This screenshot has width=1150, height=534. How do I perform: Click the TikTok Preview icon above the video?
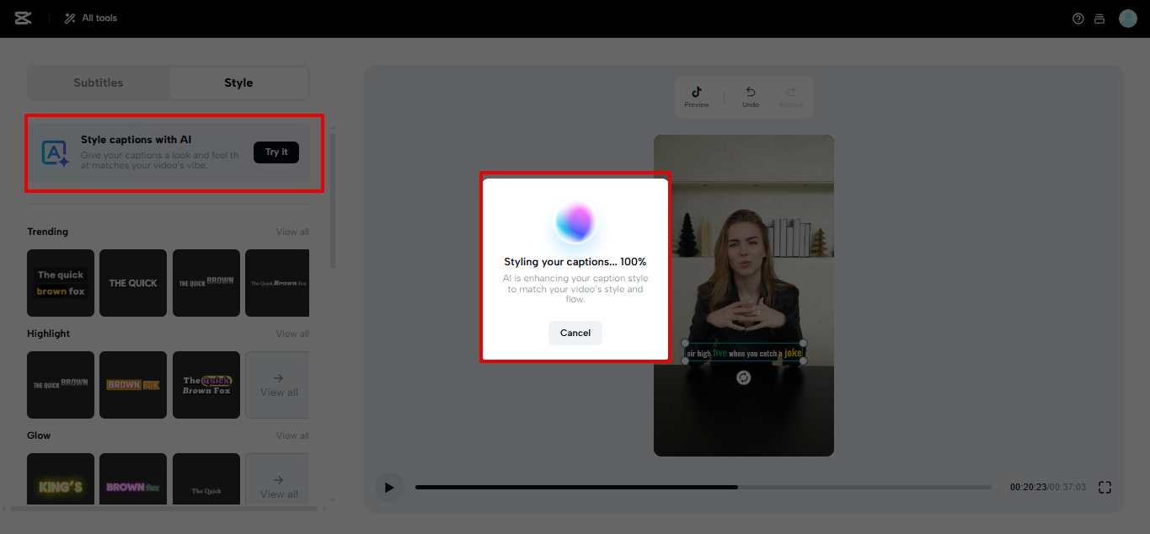click(x=697, y=93)
